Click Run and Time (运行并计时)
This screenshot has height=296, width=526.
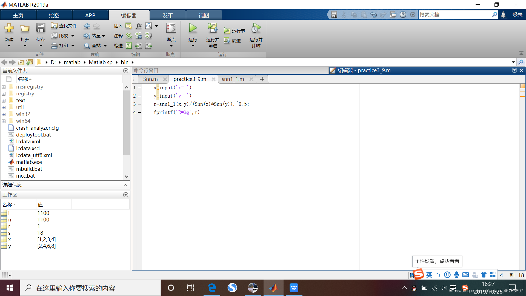tap(256, 36)
